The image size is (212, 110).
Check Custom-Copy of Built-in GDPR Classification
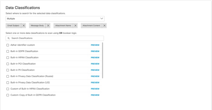8,95
